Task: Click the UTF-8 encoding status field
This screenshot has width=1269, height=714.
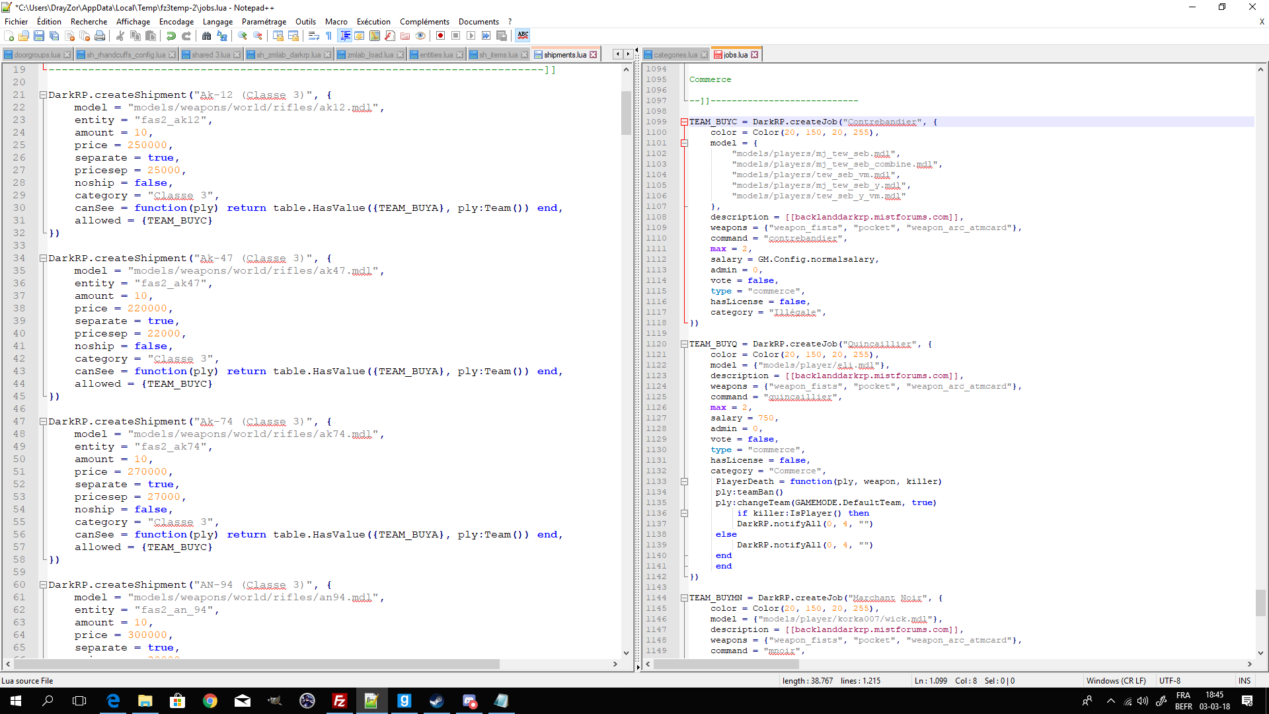Action: coord(1195,681)
